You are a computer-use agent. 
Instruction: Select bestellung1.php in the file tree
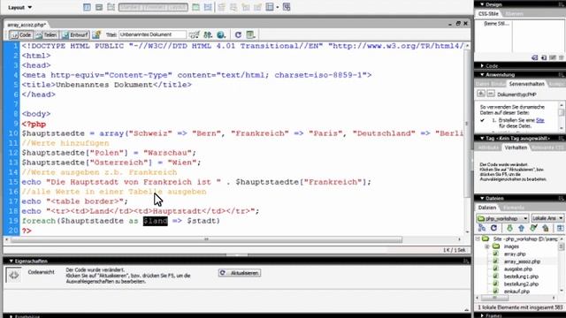(521, 276)
